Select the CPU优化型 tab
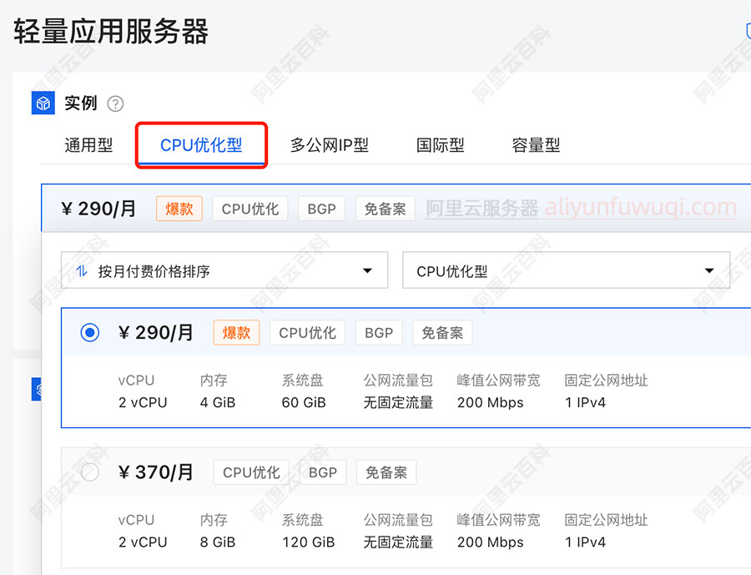This screenshot has height=575, width=751. click(x=201, y=145)
